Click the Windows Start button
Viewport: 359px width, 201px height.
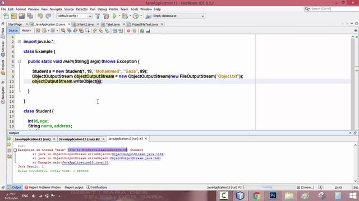click(x=353, y=196)
